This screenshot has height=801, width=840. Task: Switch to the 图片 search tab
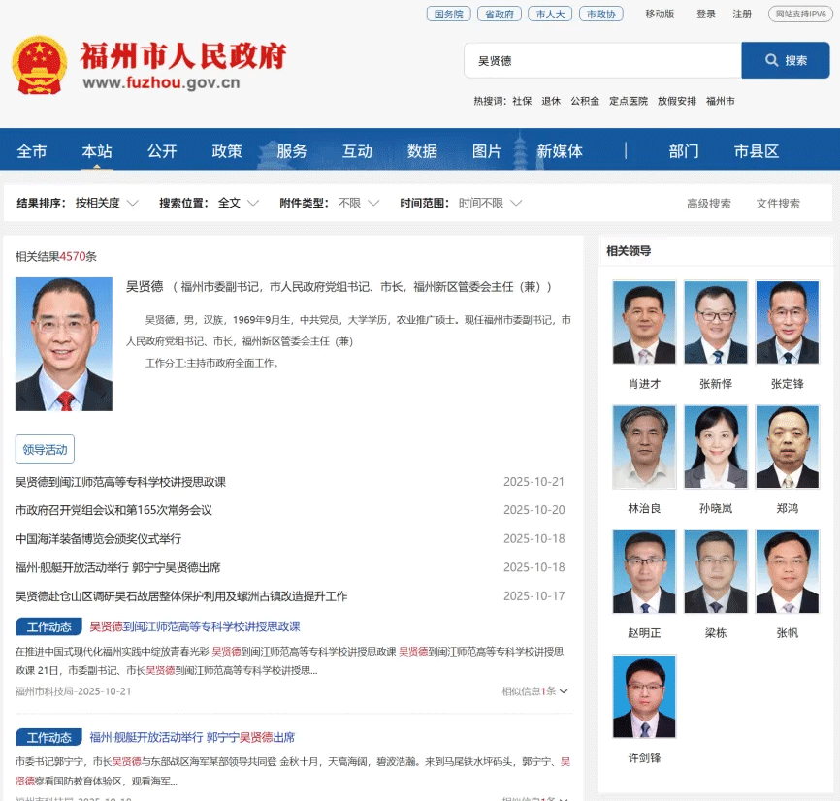click(x=487, y=150)
